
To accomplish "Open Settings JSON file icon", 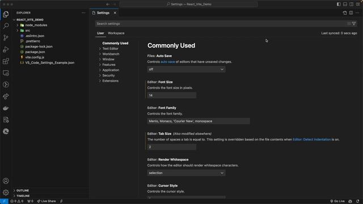I will click(x=345, y=12).
